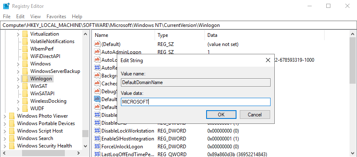Click the WbemPerf folder icon

[25, 49]
